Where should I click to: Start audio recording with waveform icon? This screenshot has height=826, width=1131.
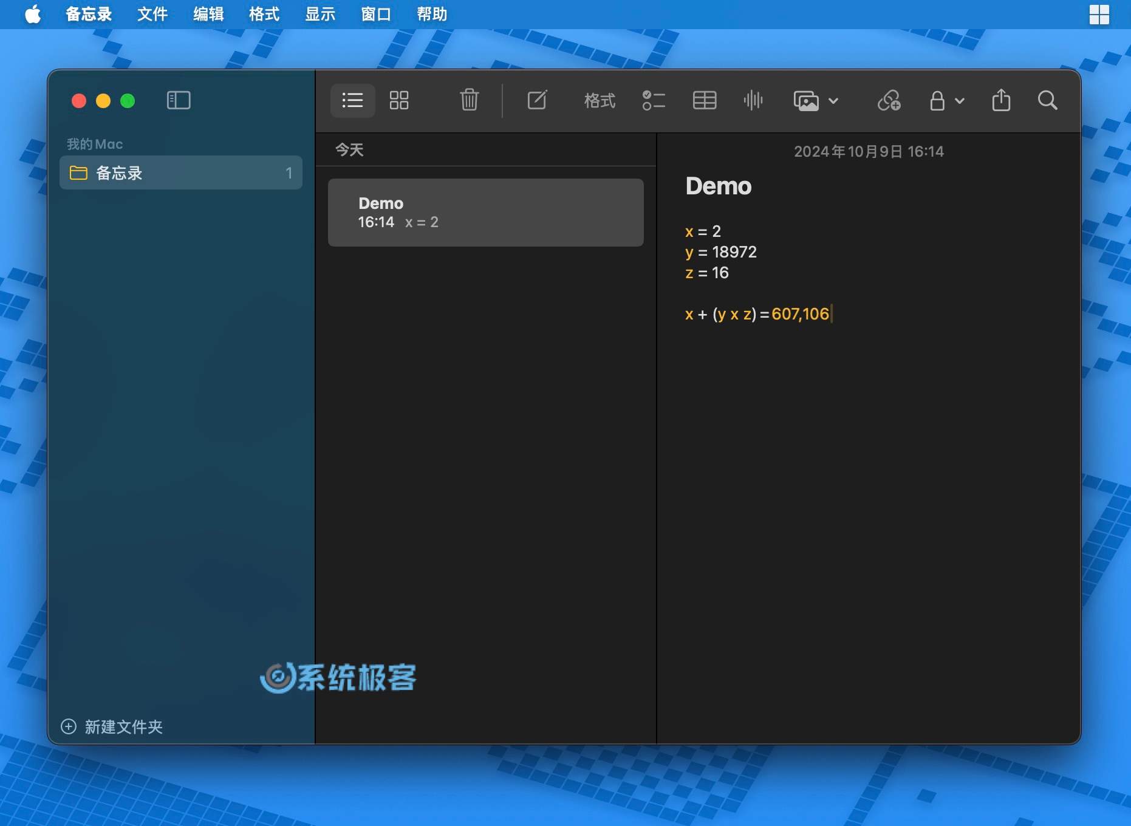(x=753, y=100)
